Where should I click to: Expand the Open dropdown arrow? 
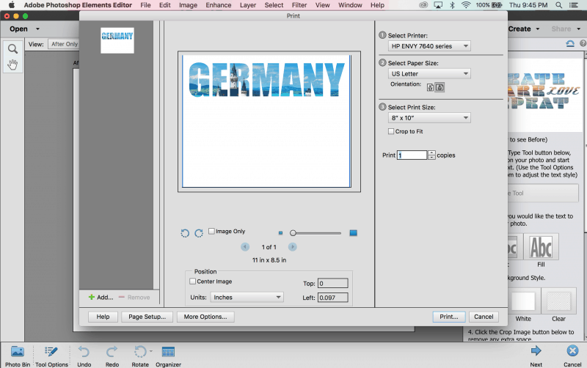click(x=37, y=29)
